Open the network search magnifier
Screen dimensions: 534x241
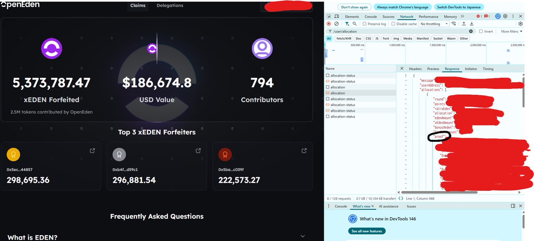(355, 24)
